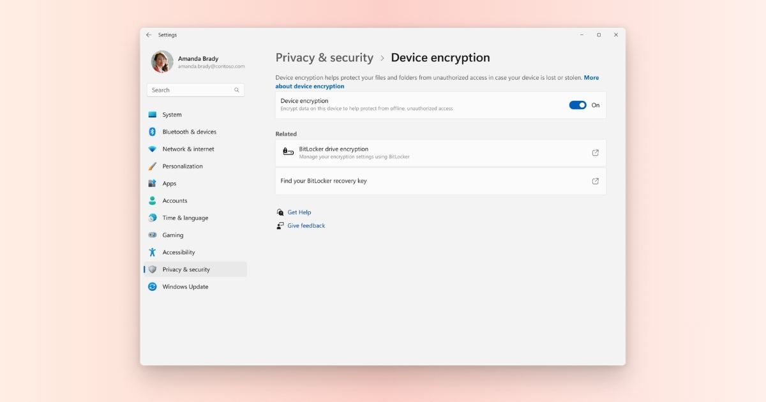The image size is (766, 402).
Task: Go to Network & internet settings
Action: point(195,149)
